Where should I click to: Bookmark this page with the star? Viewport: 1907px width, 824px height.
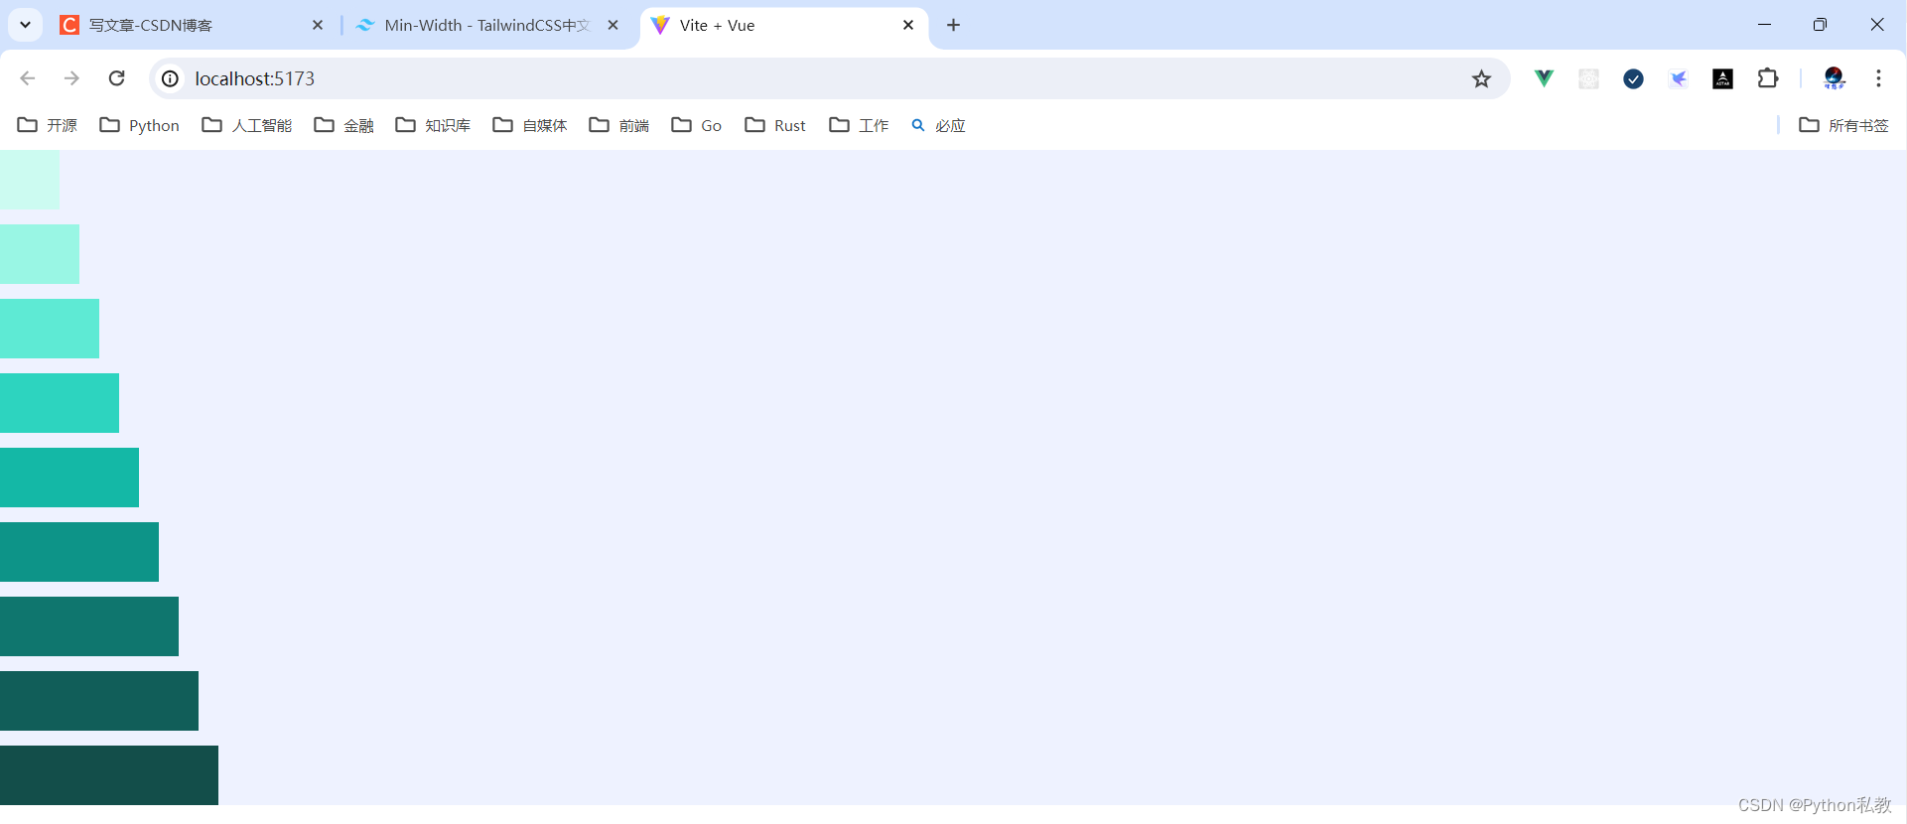[1481, 78]
